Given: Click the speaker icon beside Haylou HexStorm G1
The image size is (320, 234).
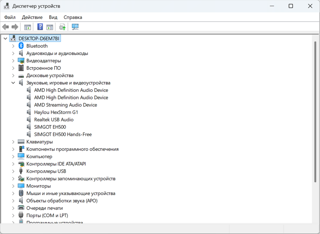Looking at the screenshot, I should 29,112.
